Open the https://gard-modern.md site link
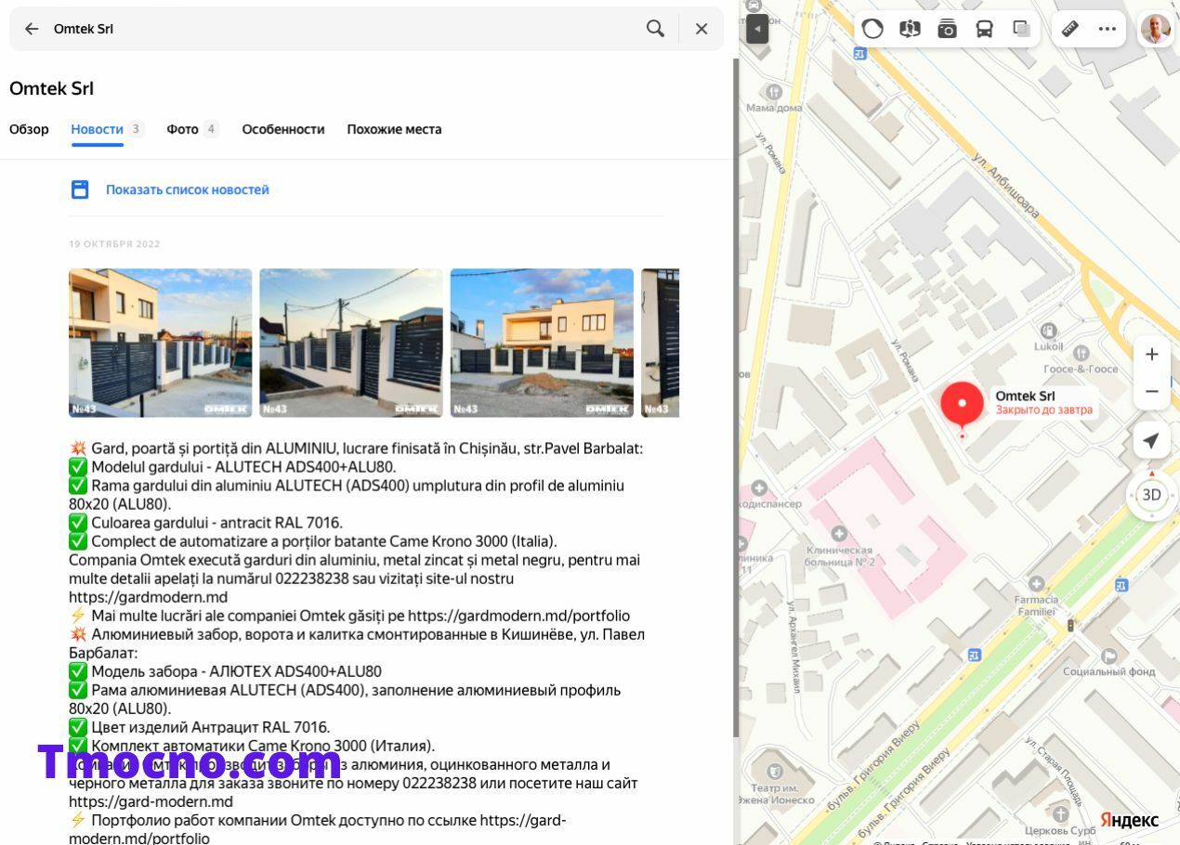Screen dimensions: 1180x845 (x=151, y=801)
